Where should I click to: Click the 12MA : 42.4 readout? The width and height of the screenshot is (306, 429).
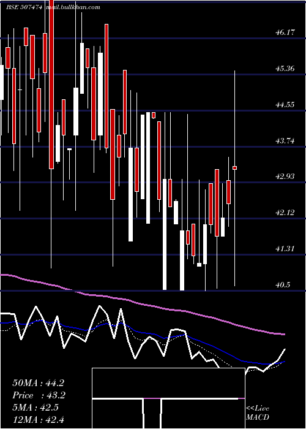38,419
